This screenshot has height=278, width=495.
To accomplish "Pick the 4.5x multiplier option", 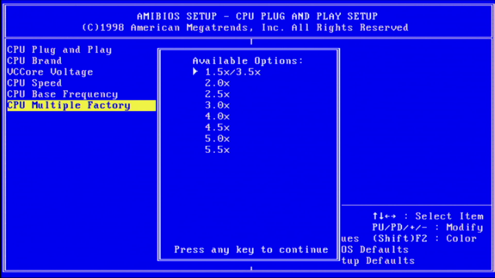I will [217, 127].
